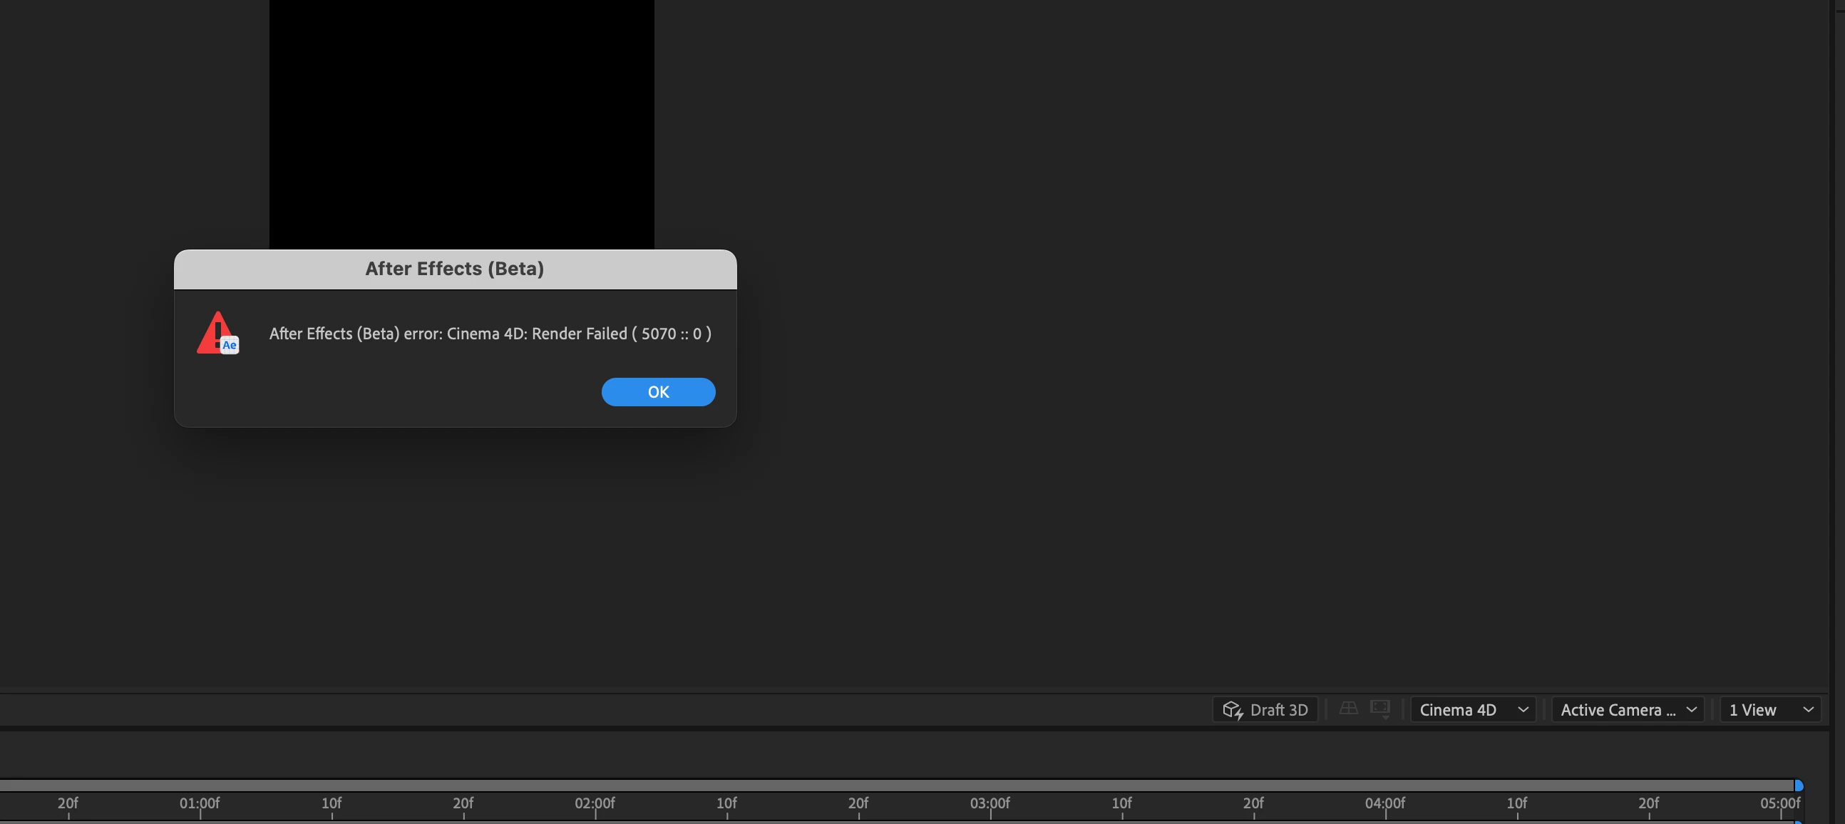Click the cube icon on Draft 3D button
1845x824 pixels.
(1232, 709)
